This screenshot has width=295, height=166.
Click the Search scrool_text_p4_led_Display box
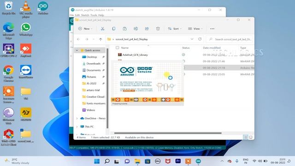230,39
